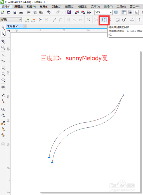The width and height of the screenshot is (143, 195).
Task: Click the ruler origin corner icon
Action: click(x=9, y=31)
